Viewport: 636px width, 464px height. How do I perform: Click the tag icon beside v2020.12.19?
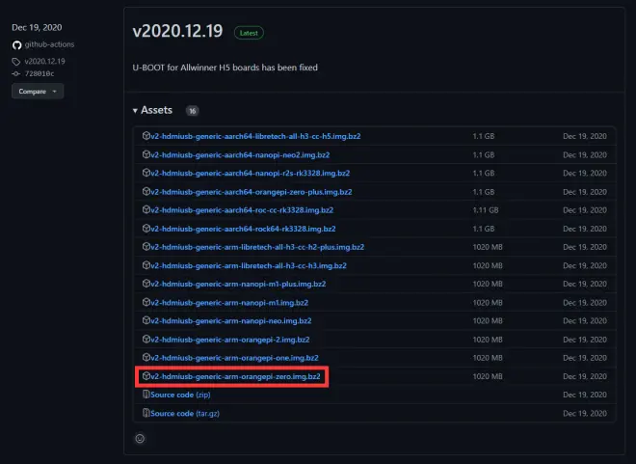tap(15, 62)
